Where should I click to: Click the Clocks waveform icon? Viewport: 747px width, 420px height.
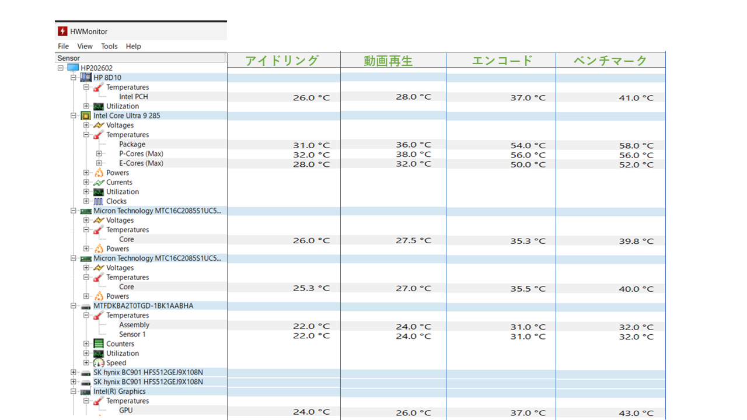[99, 201]
